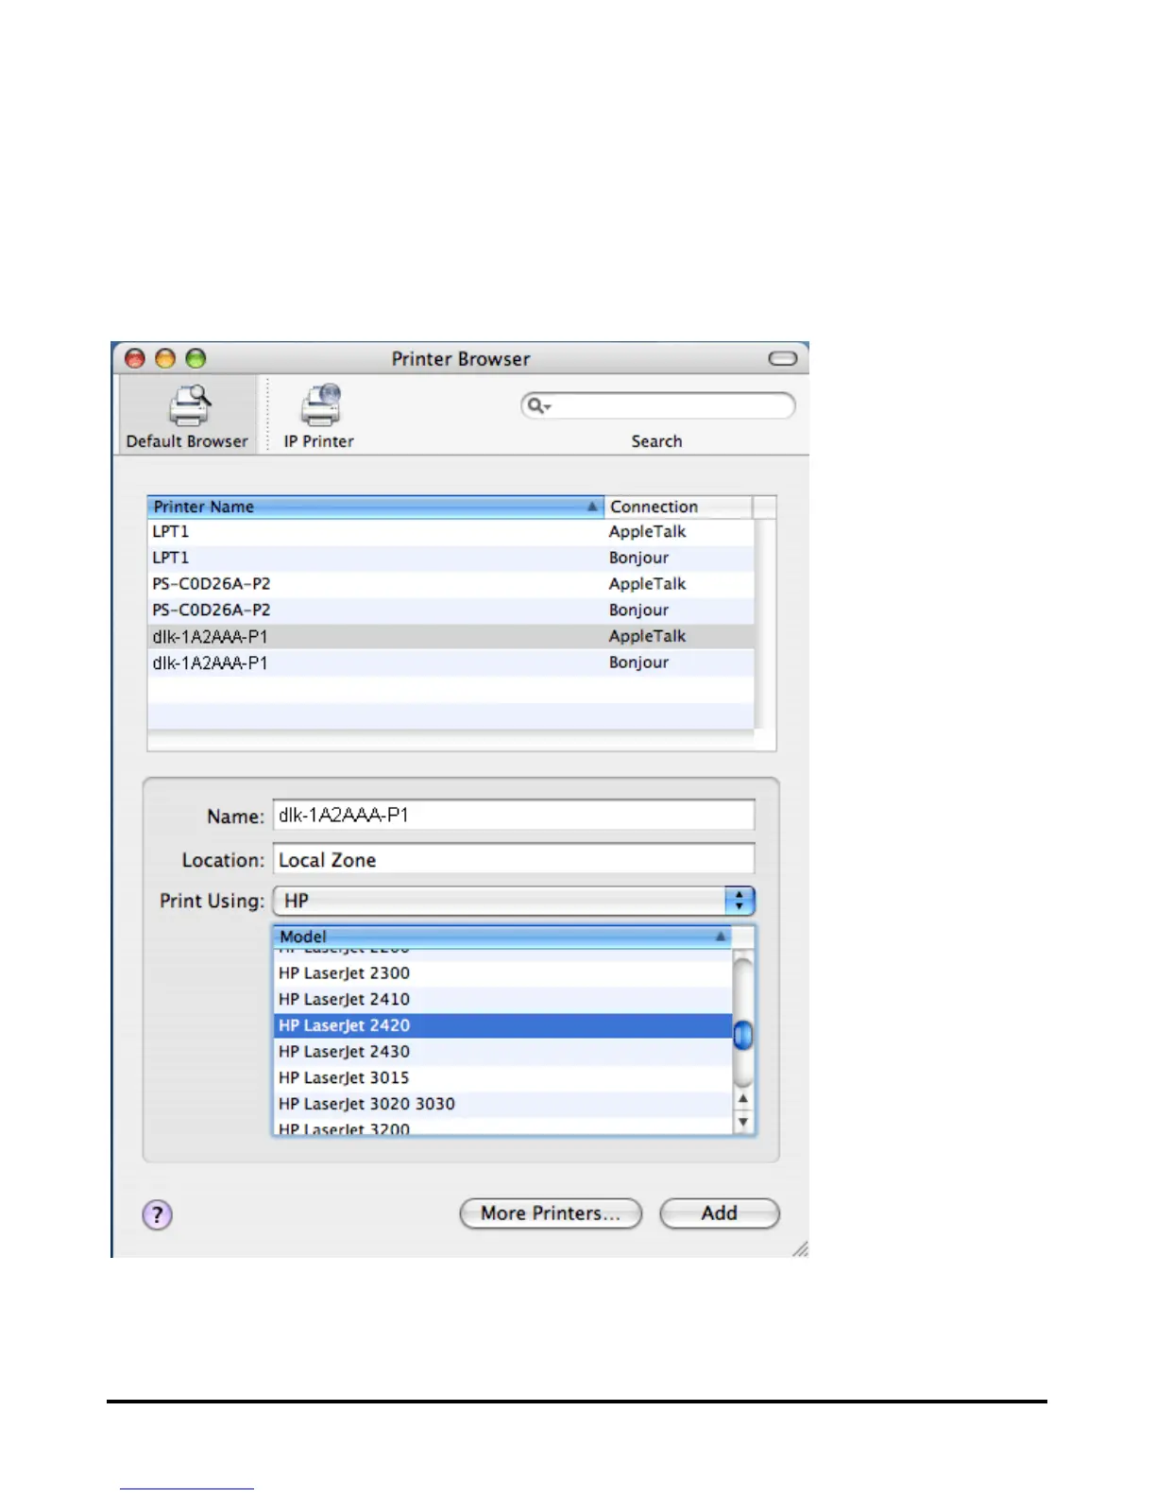Sort by Printer Name column header
This screenshot has width=1156, height=1497.
376,507
